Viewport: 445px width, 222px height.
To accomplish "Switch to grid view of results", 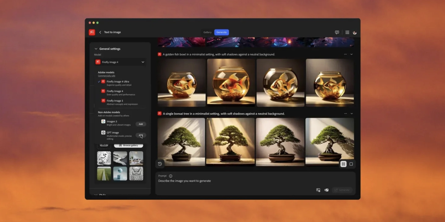I will (x=343, y=164).
